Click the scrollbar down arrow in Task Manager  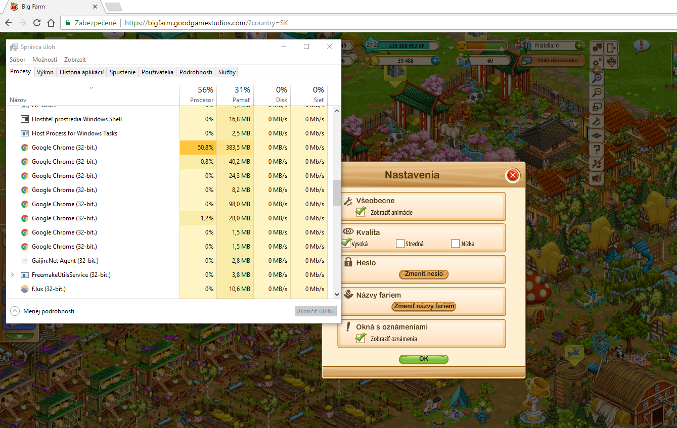(x=336, y=294)
